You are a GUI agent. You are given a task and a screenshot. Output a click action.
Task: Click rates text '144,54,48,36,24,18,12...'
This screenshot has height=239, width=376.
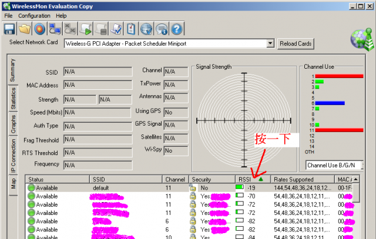pyautogui.click(x=303, y=188)
